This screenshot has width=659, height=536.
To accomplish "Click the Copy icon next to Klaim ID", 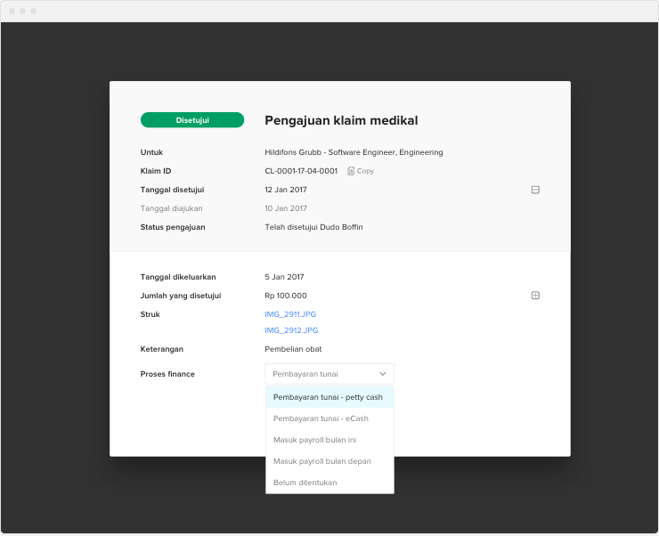I will click(x=351, y=171).
